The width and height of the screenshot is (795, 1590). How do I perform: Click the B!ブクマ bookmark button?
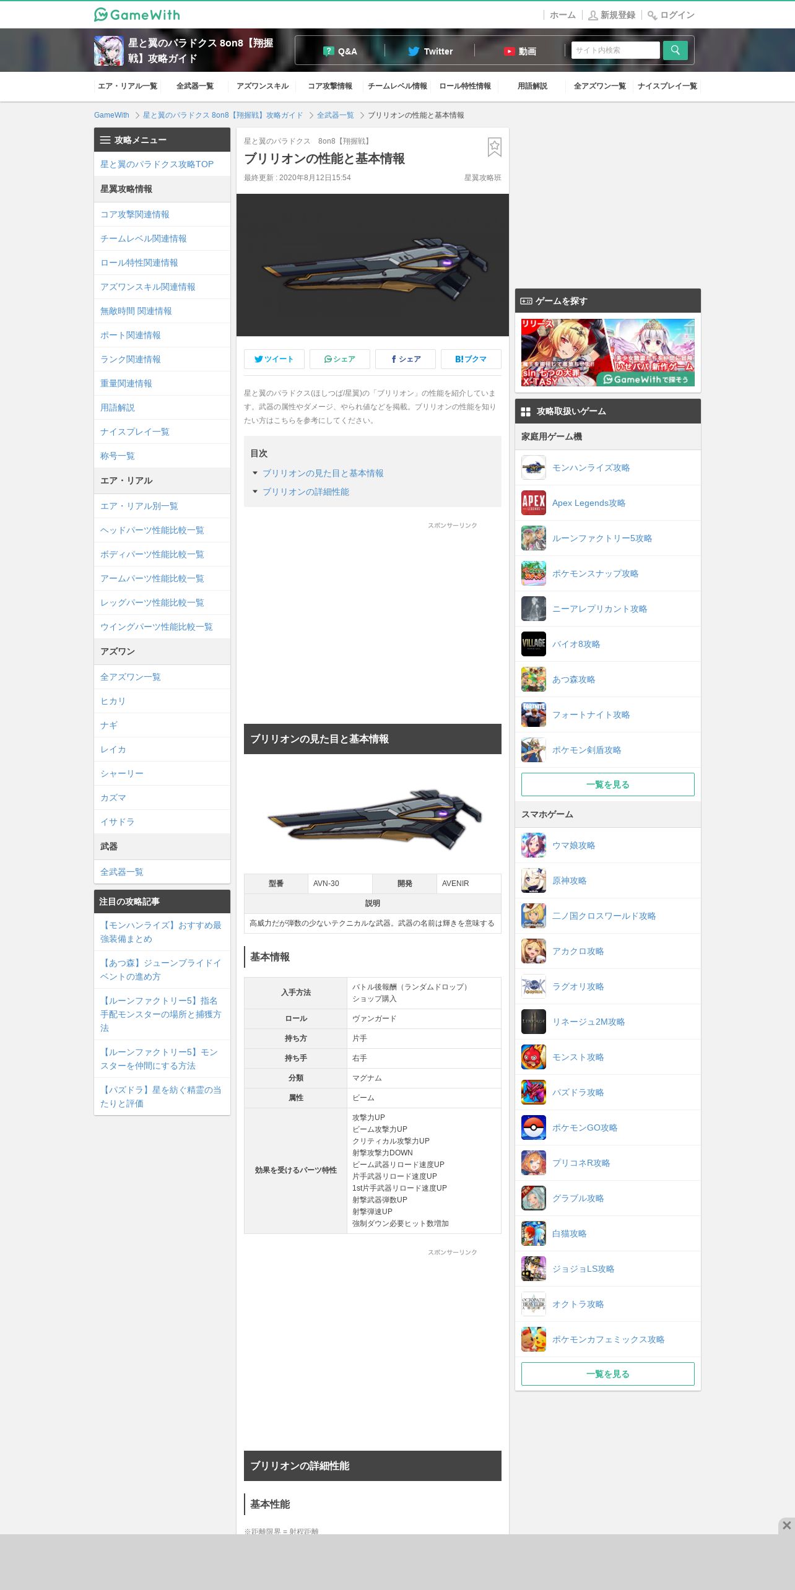tap(471, 359)
